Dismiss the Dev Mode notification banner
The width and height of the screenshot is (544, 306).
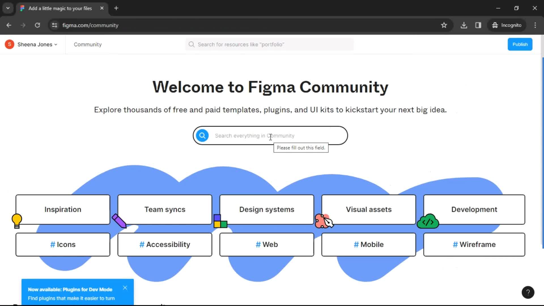(125, 287)
